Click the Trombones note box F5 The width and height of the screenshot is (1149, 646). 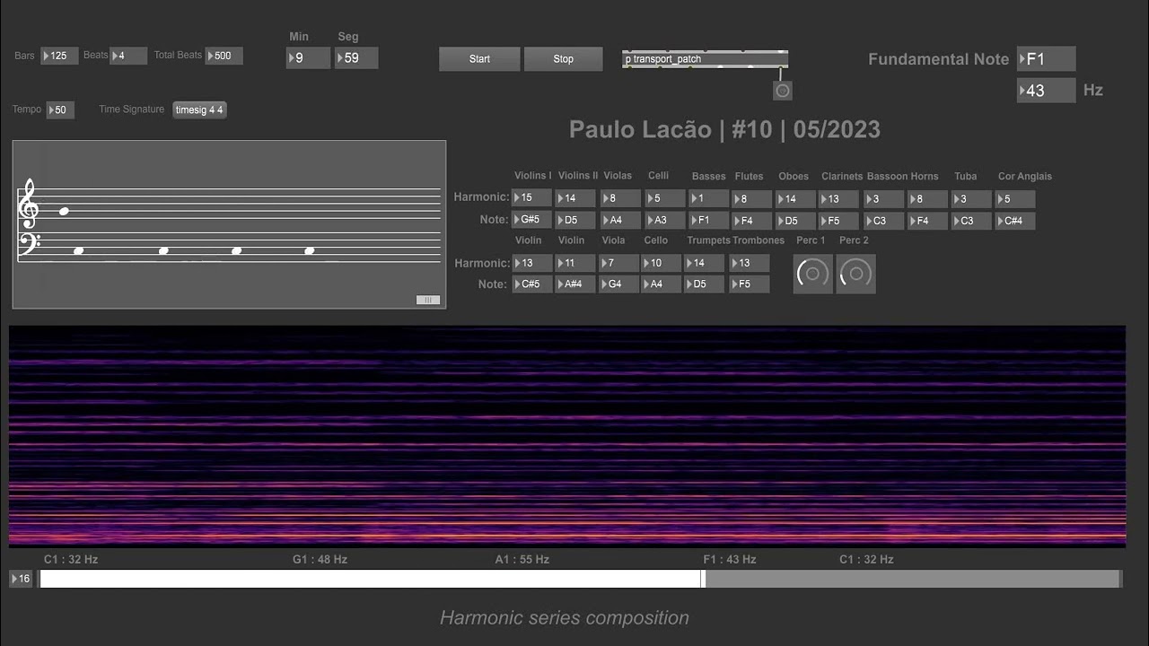pos(751,284)
